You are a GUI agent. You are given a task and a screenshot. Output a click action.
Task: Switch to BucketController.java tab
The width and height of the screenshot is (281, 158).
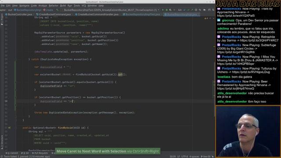coord(18,14)
